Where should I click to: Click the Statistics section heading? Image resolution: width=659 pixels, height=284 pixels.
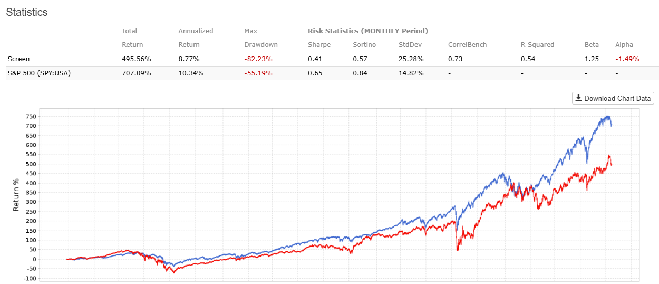point(27,12)
